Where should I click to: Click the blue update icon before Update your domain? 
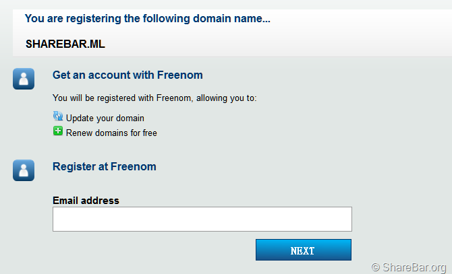[x=58, y=116]
